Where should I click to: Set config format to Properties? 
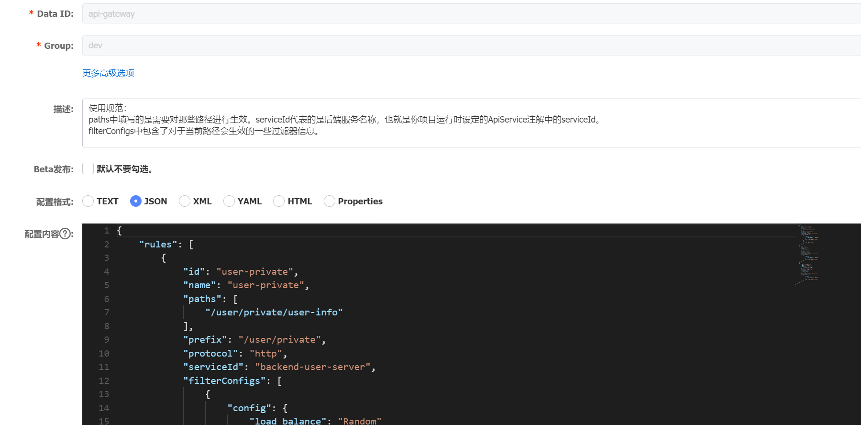330,201
